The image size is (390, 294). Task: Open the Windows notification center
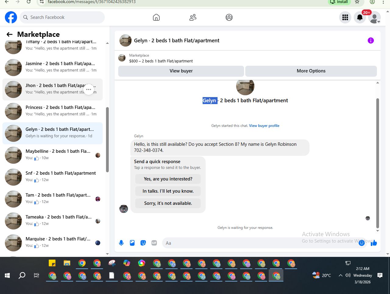[380, 275]
